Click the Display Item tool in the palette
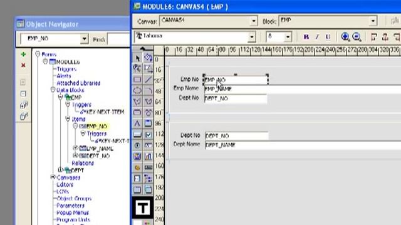 pyautogui.click(x=148, y=167)
